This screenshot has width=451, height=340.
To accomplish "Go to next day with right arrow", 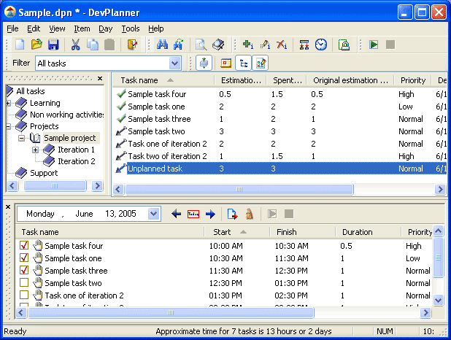I will pyautogui.click(x=211, y=214).
